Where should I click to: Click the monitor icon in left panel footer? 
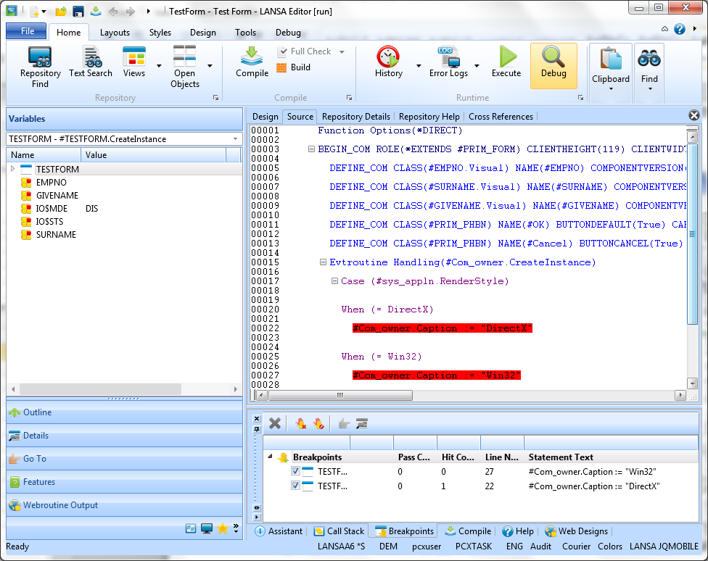(207, 528)
